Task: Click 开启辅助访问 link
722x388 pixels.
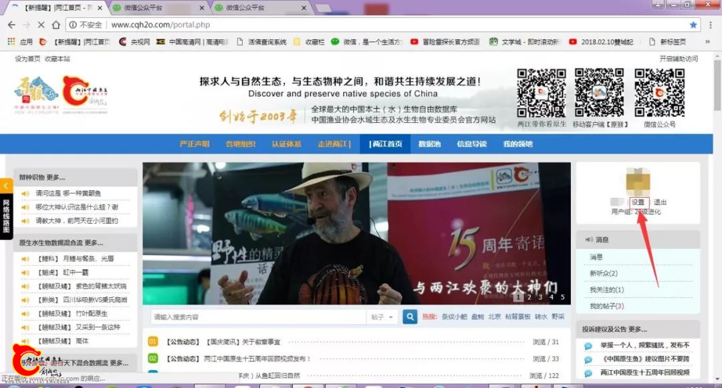Action: coord(679,59)
